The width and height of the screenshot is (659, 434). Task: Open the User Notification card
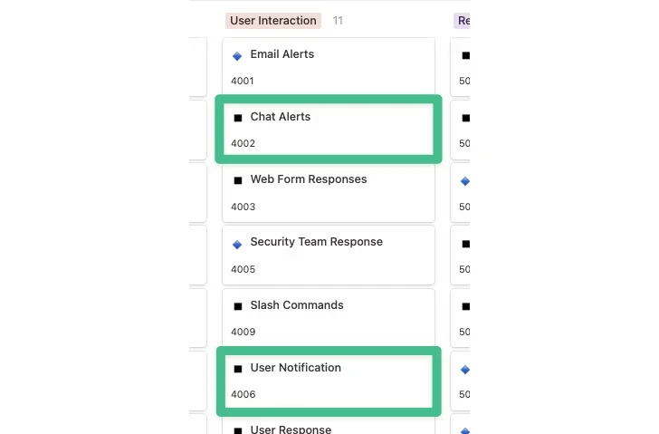[295, 368]
